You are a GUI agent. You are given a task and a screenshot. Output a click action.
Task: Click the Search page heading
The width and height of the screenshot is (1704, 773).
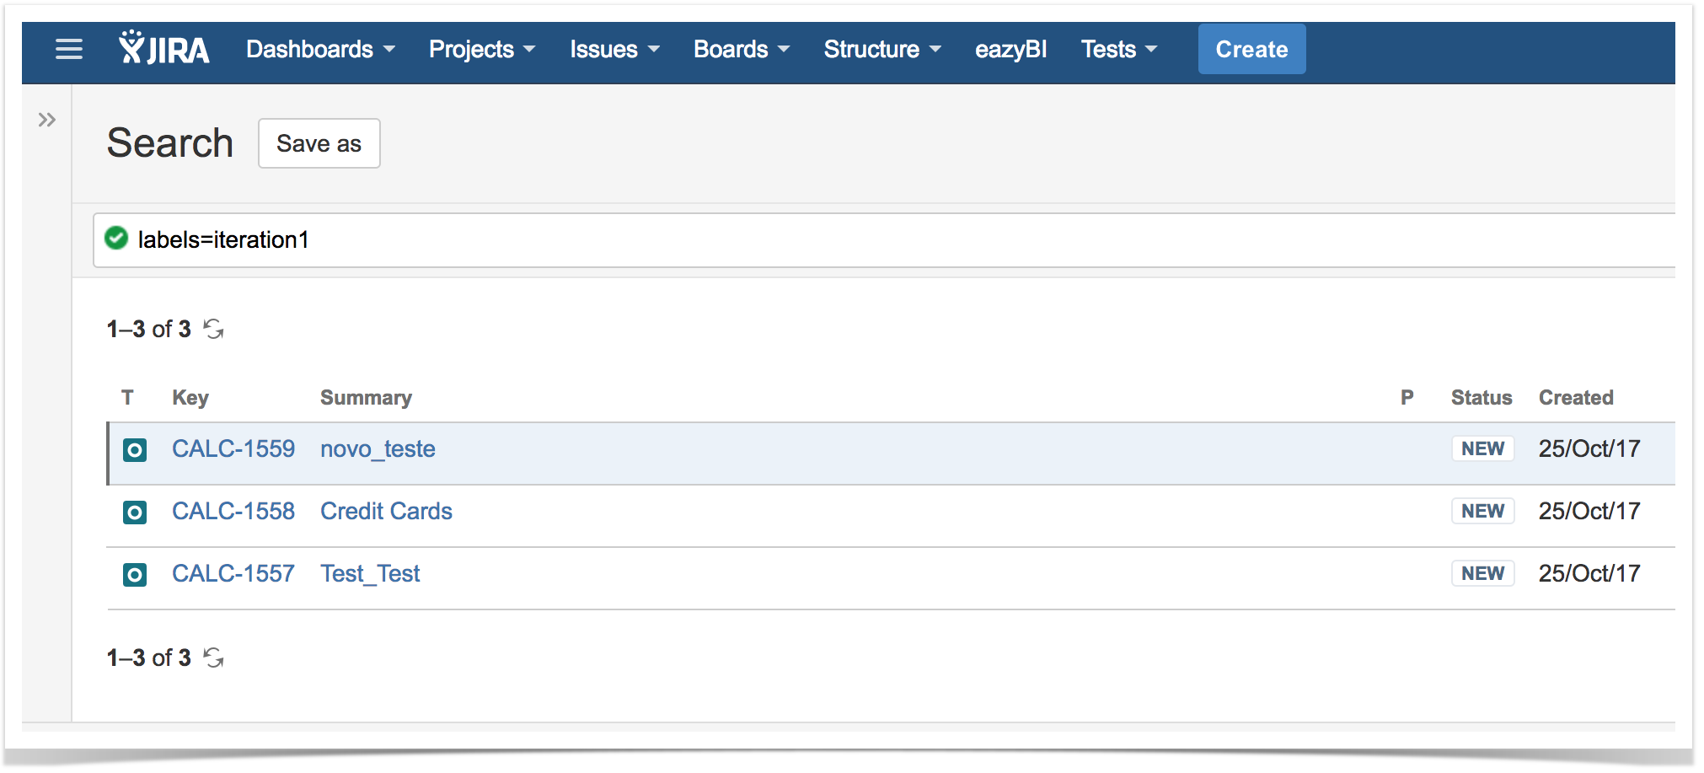[169, 142]
